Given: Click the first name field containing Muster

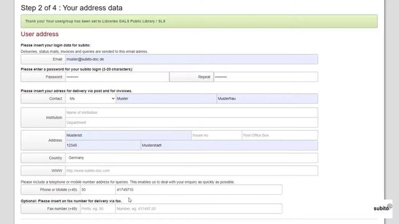Looking at the screenshot, I should click(166, 98).
